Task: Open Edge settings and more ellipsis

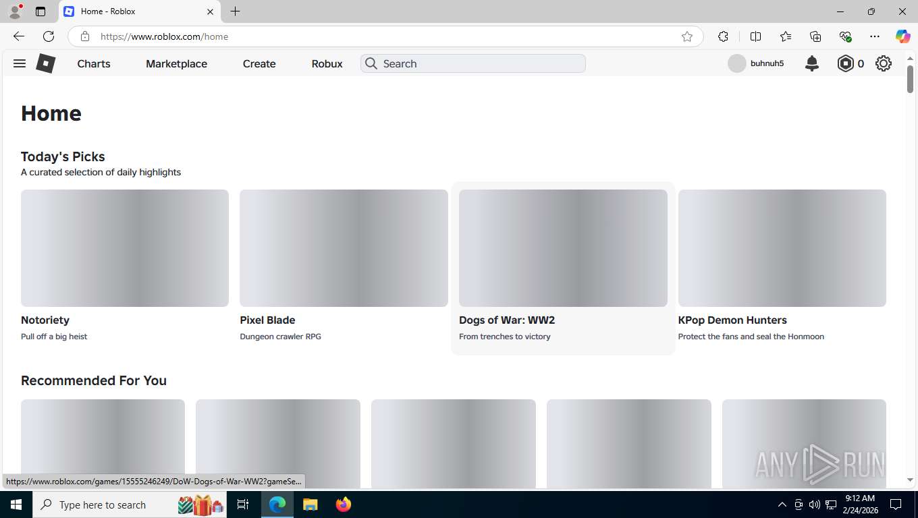Action: [x=875, y=36]
